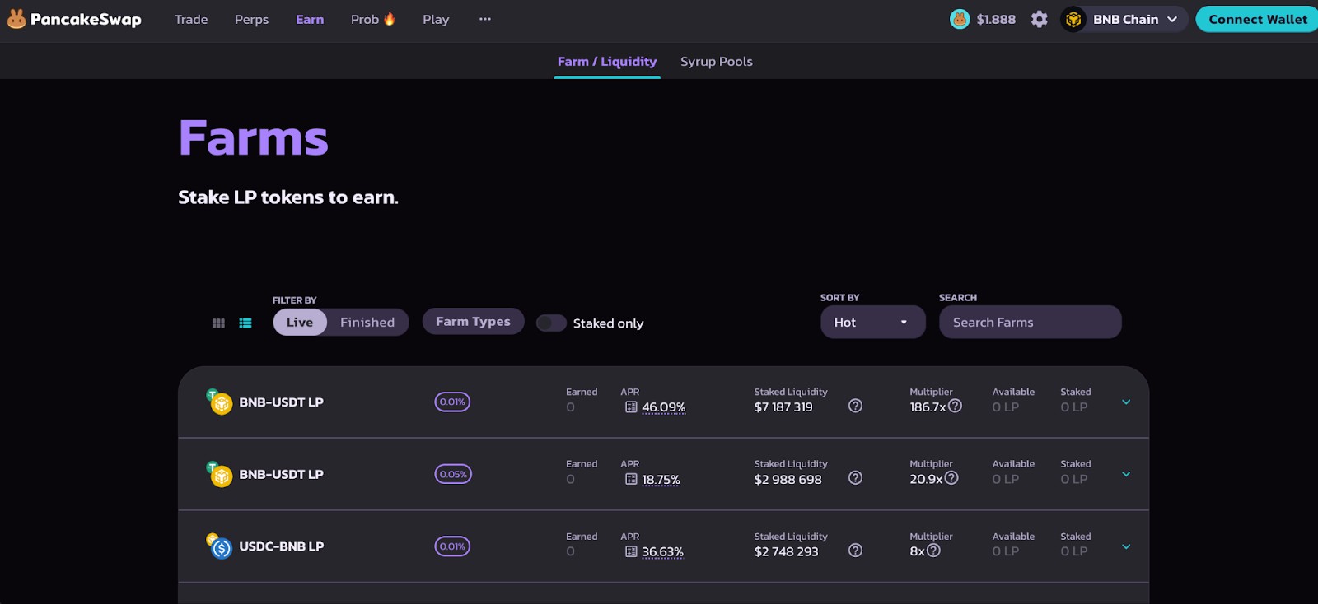This screenshot has width=1318, height=604.
Task: Click the BNB-USDT 0.01% token pair icon
Action: pyautogui.click(x=219, y=402)
